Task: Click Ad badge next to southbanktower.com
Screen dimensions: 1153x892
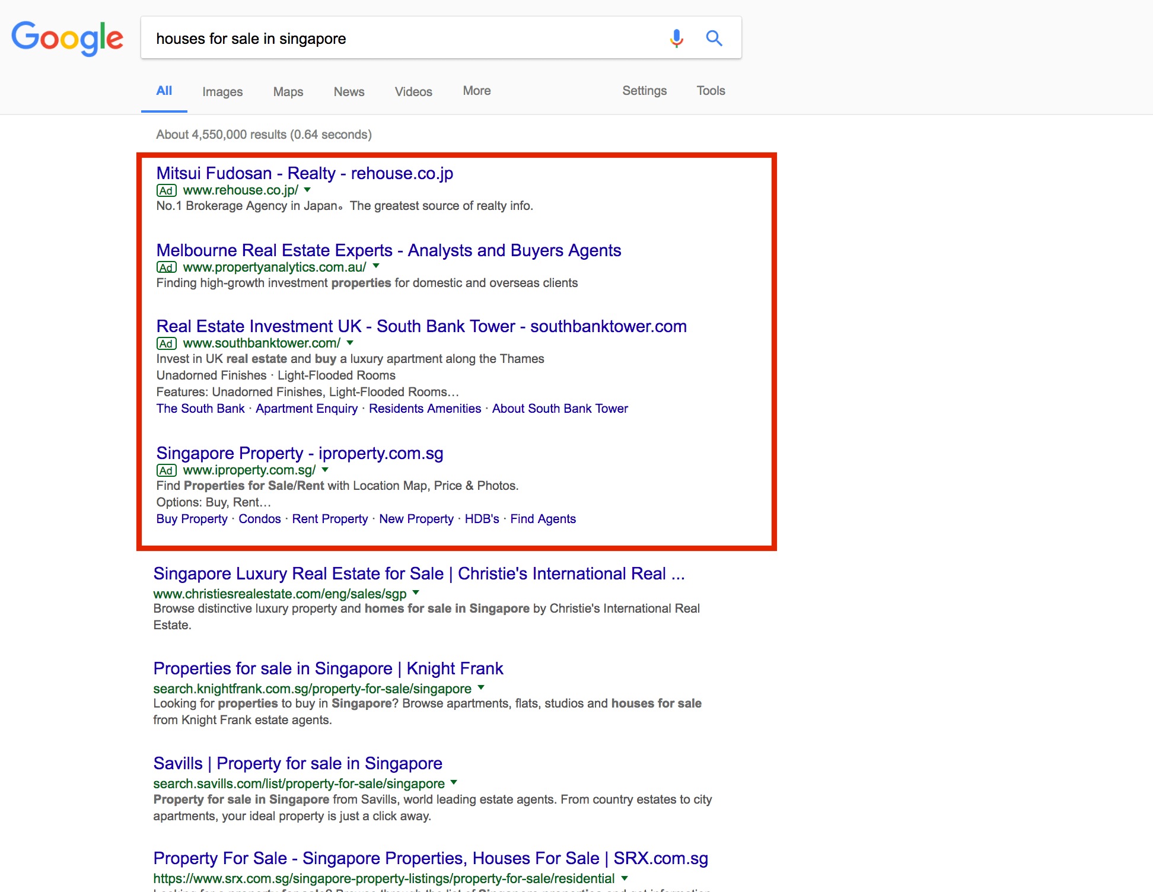Action: 166,343
